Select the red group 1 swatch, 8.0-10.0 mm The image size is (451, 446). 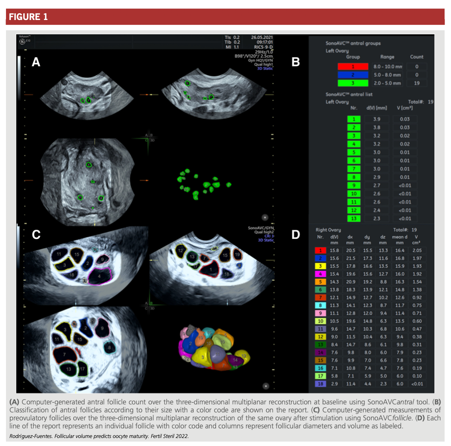tap(353, 66)
